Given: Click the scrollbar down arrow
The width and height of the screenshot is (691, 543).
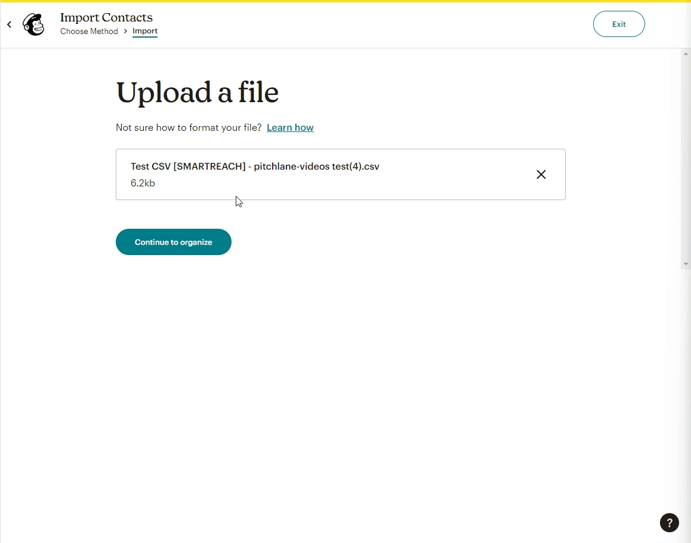Looking at the screenshot, I should pos(686,264).
